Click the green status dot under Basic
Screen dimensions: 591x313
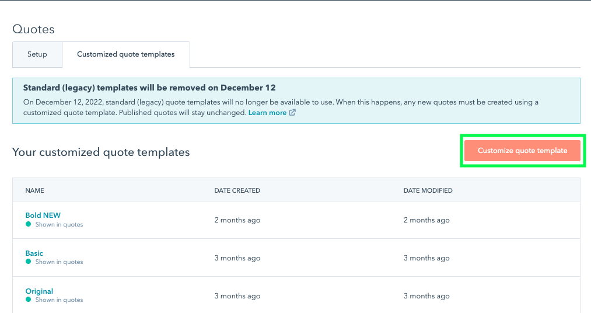pos(28,262)
